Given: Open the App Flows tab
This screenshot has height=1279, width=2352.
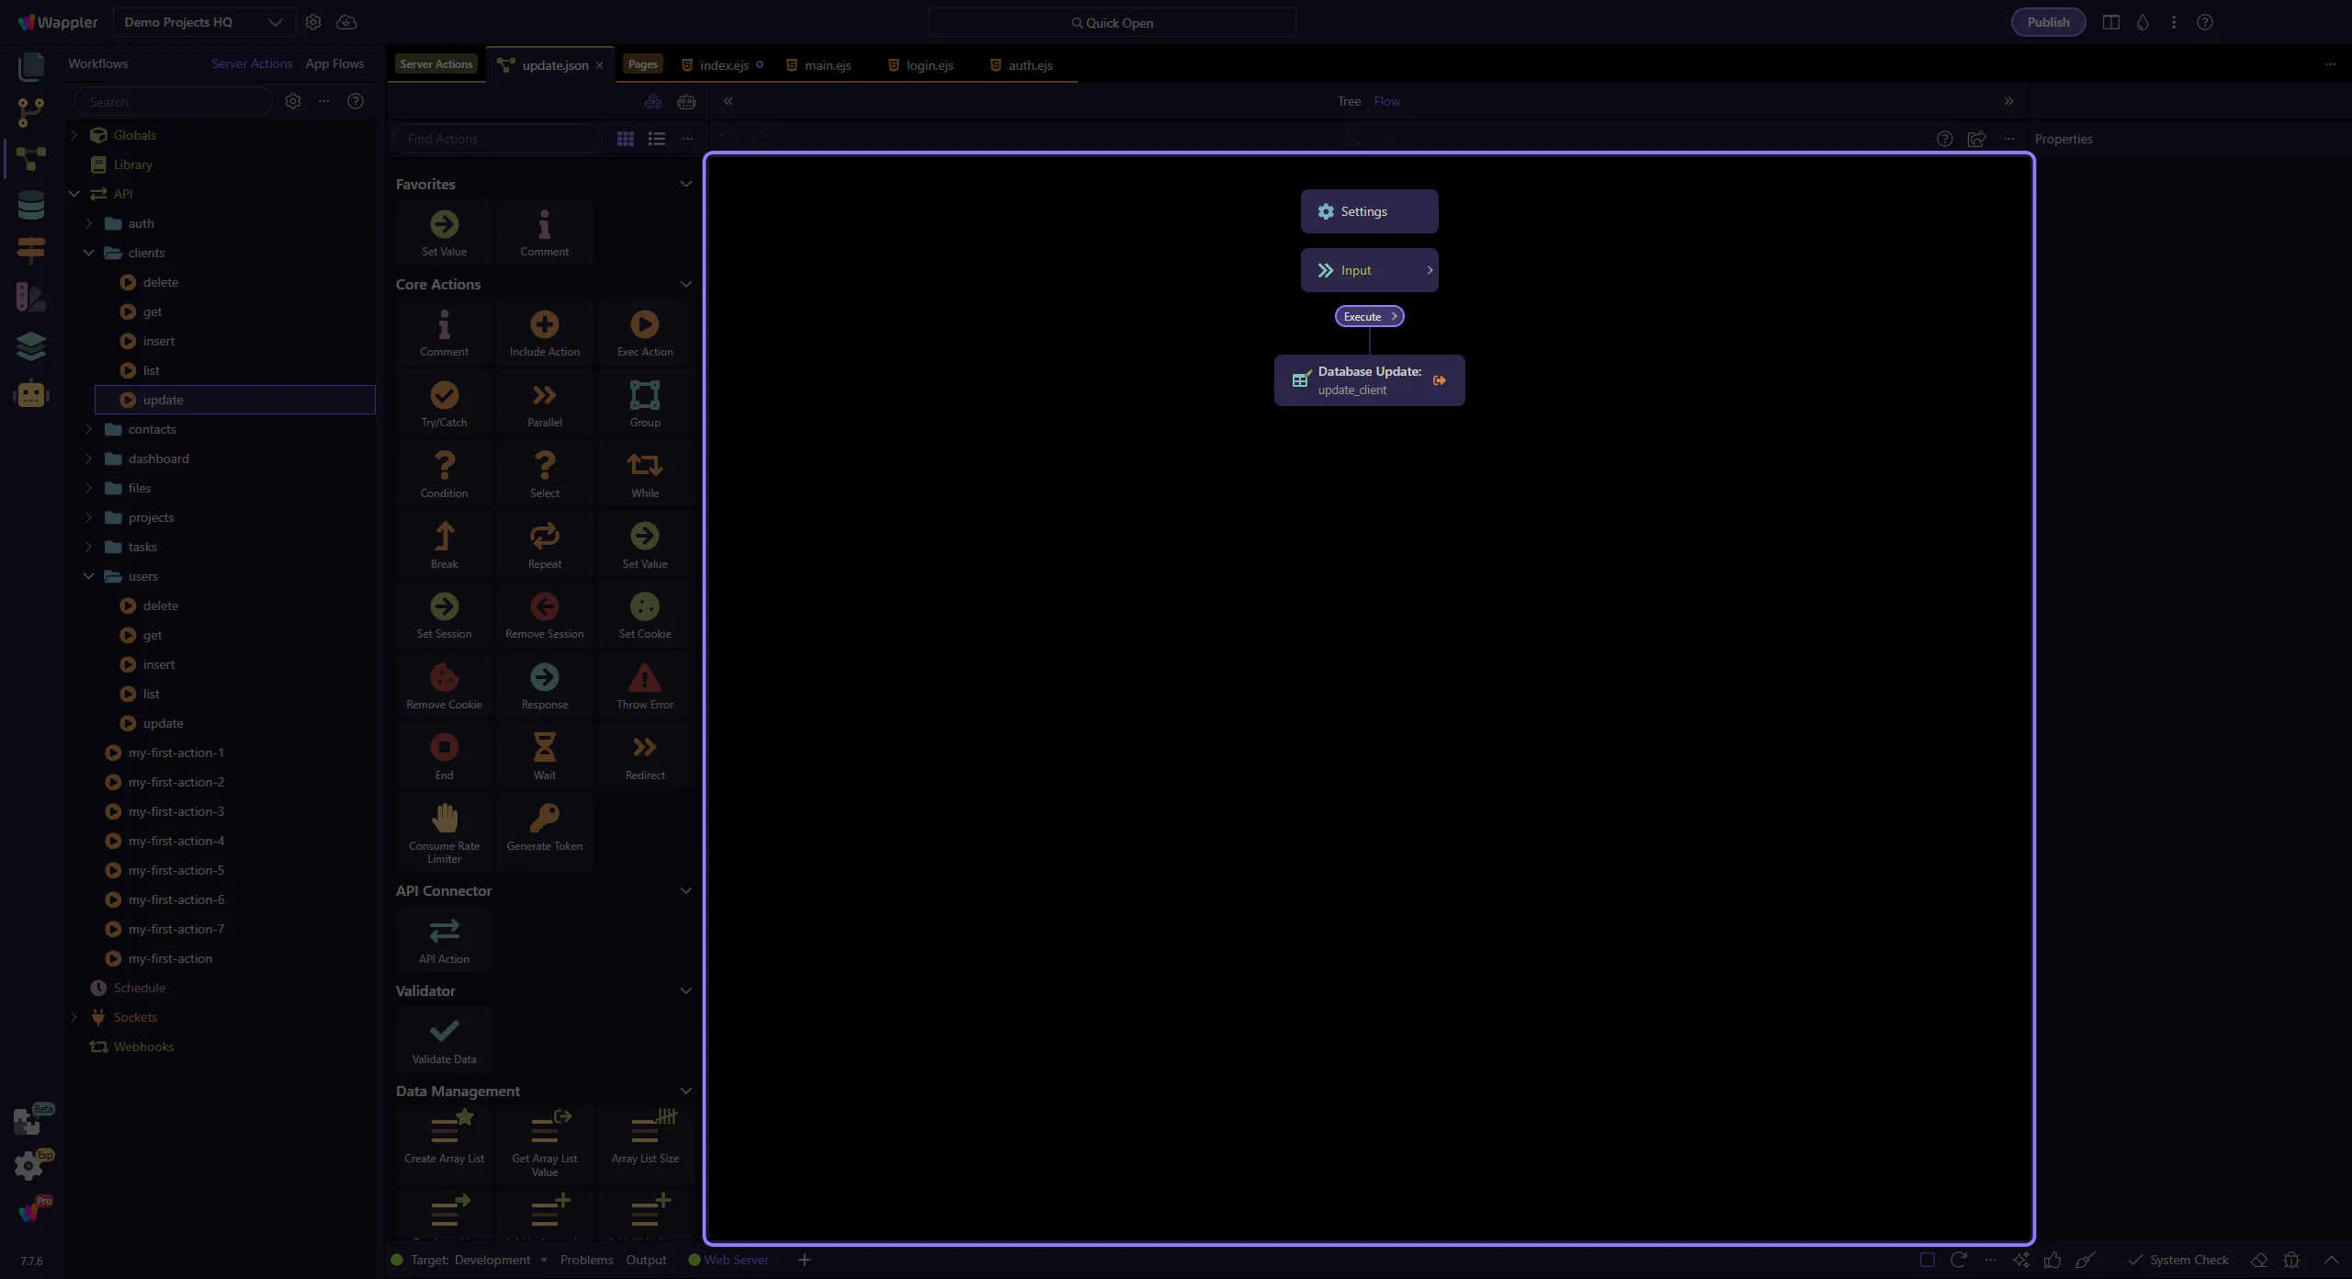Looking at the screenshot, I should pyautogui.click(x=334, y=63).
